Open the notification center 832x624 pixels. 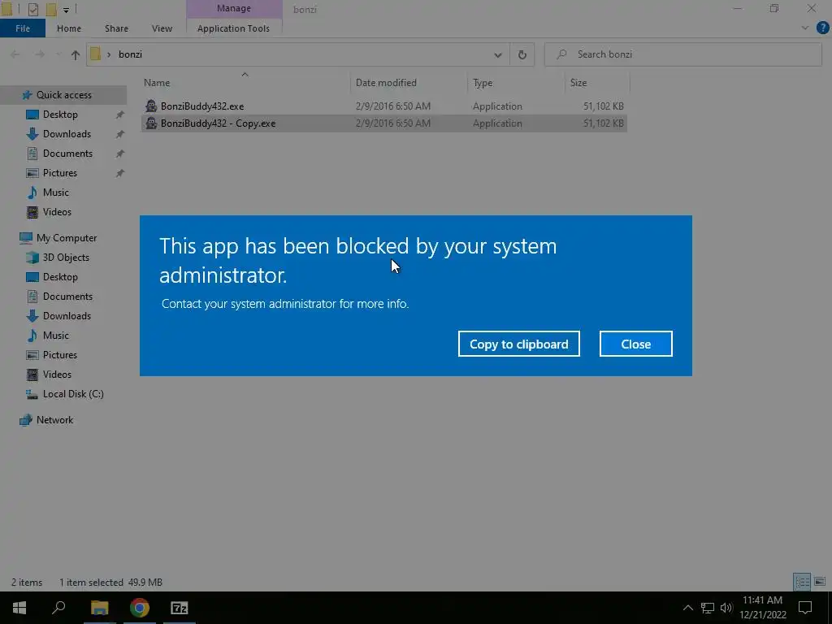coord(805,608)
